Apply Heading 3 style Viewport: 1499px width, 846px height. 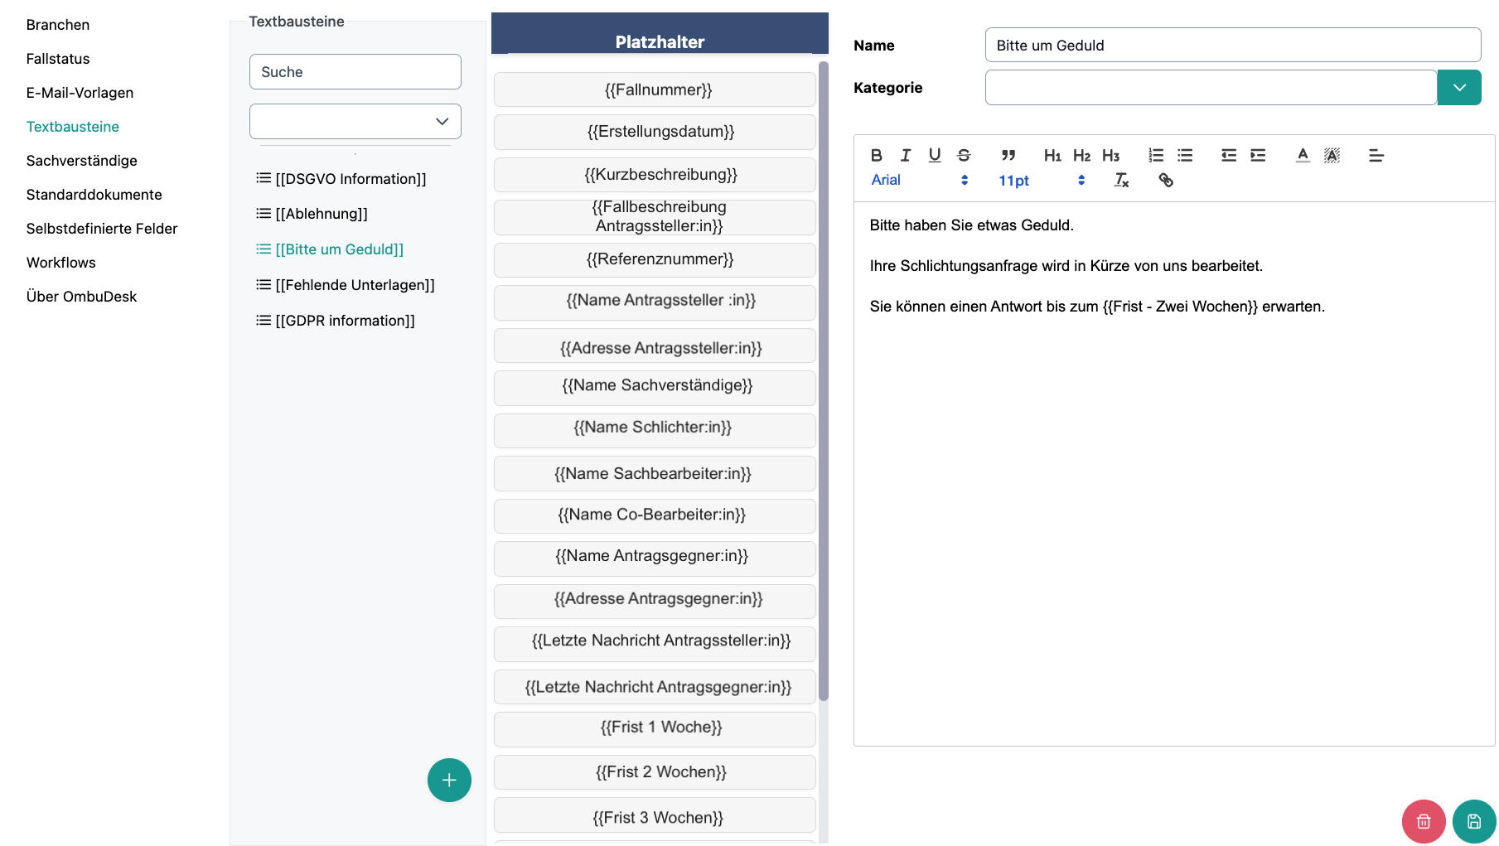coord(1110,155)
